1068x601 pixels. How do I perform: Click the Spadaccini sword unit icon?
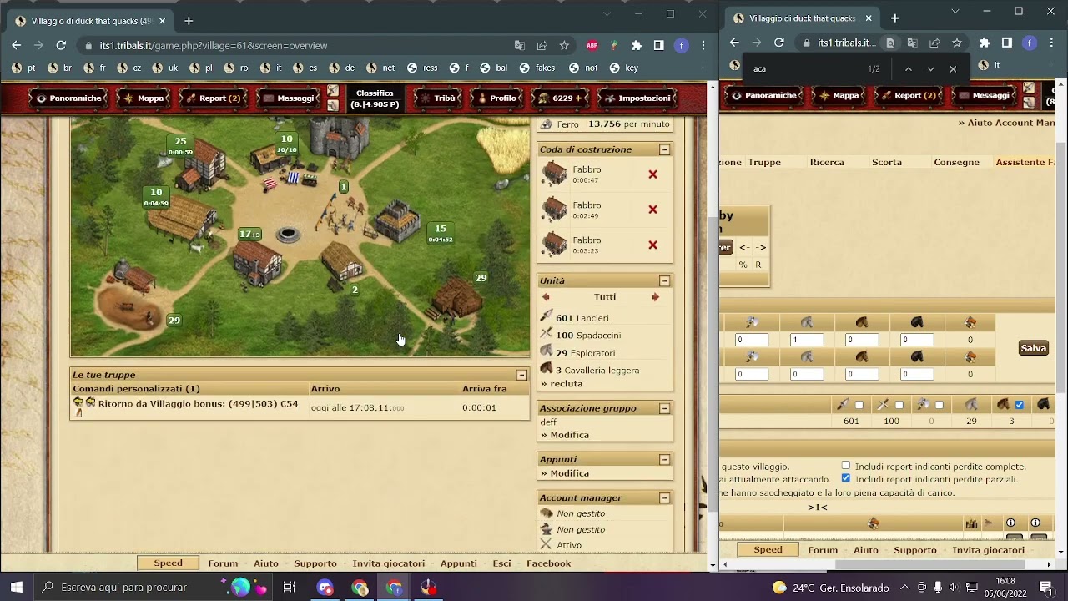point(547,334)
